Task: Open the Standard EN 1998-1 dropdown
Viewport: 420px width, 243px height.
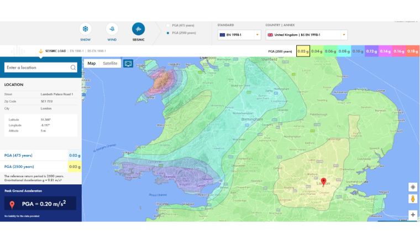Action: tap(239, 35)
